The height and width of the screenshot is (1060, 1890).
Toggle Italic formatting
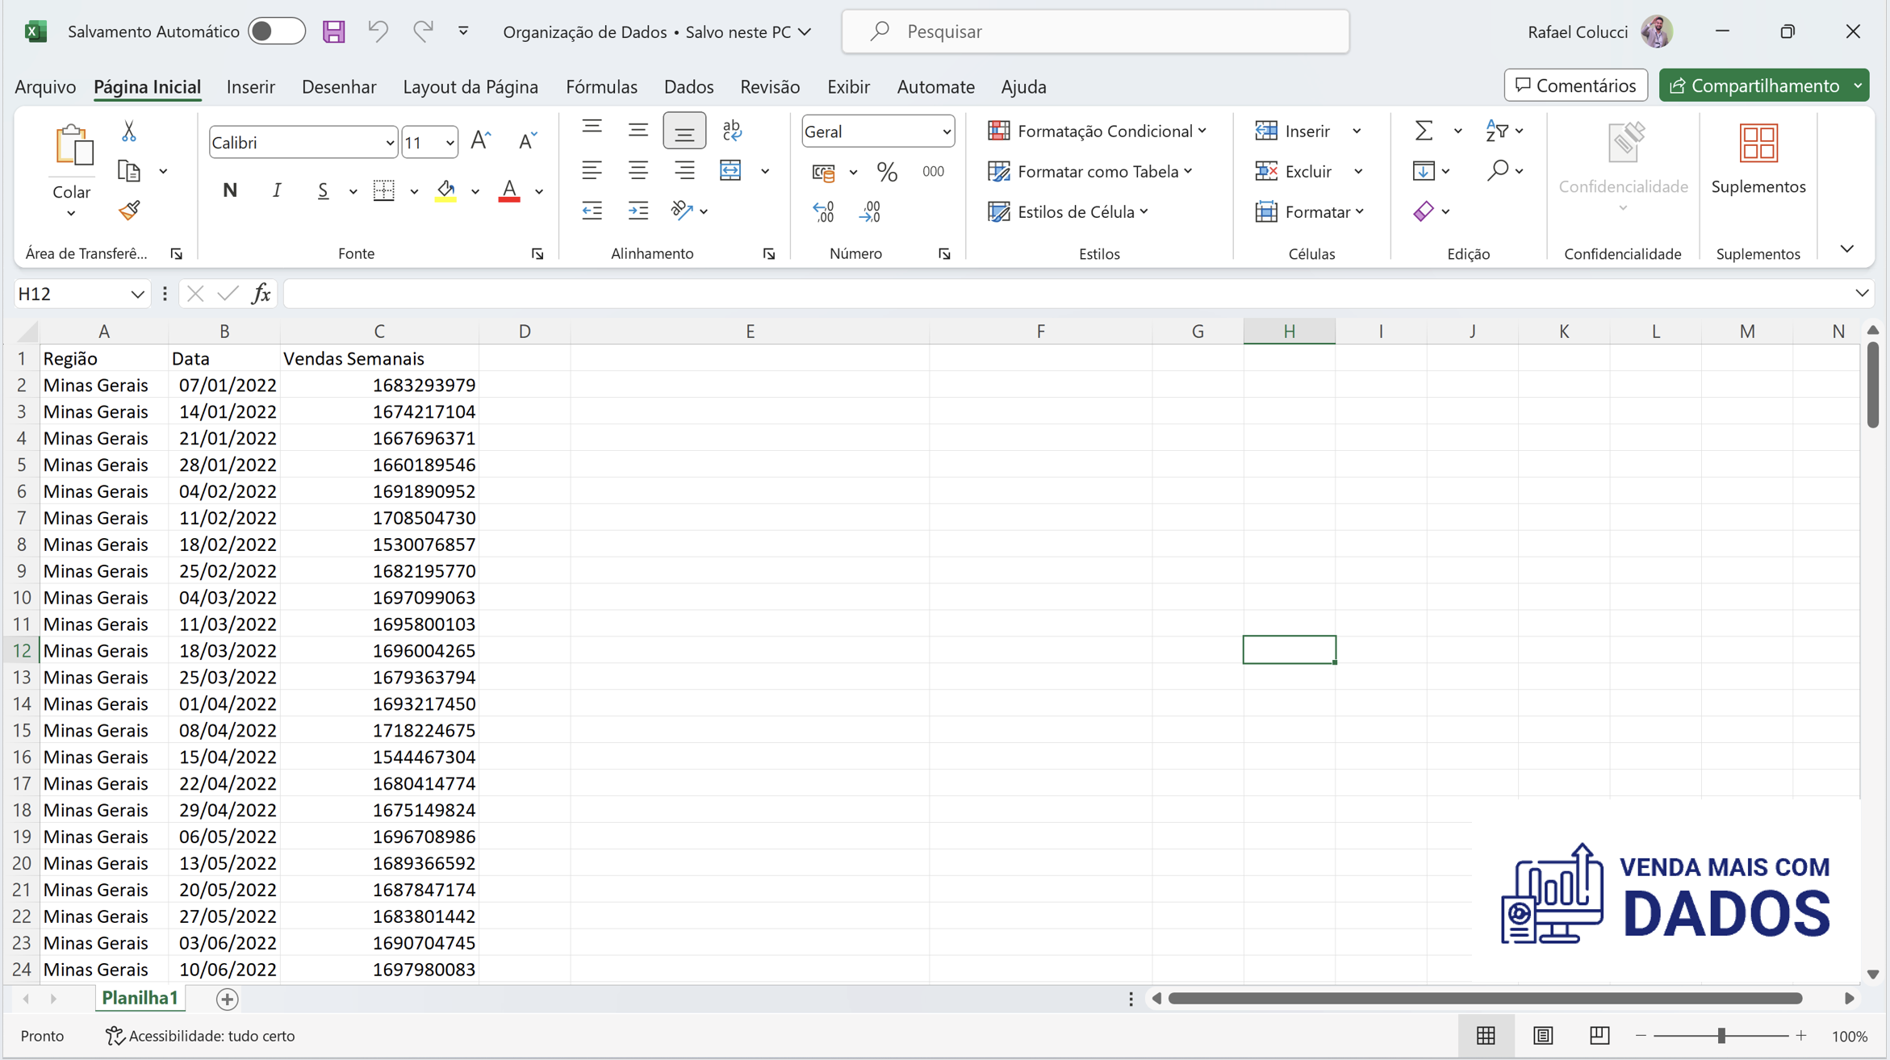[277, 190]
